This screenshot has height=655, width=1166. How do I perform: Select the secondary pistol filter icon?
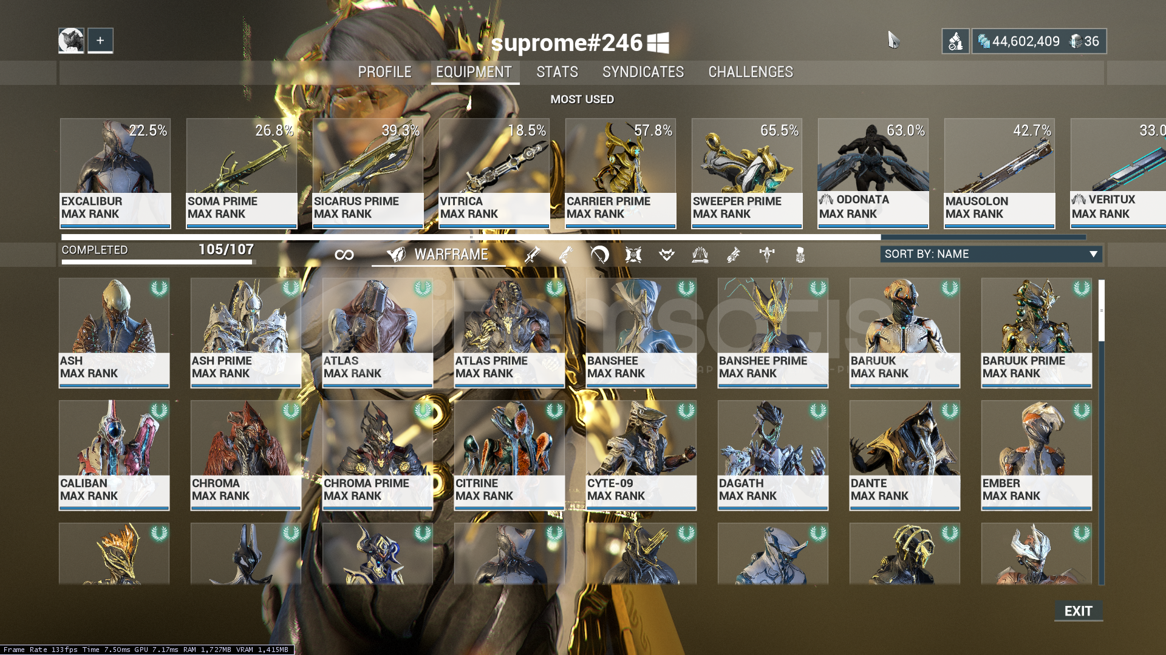coord(566,255)
